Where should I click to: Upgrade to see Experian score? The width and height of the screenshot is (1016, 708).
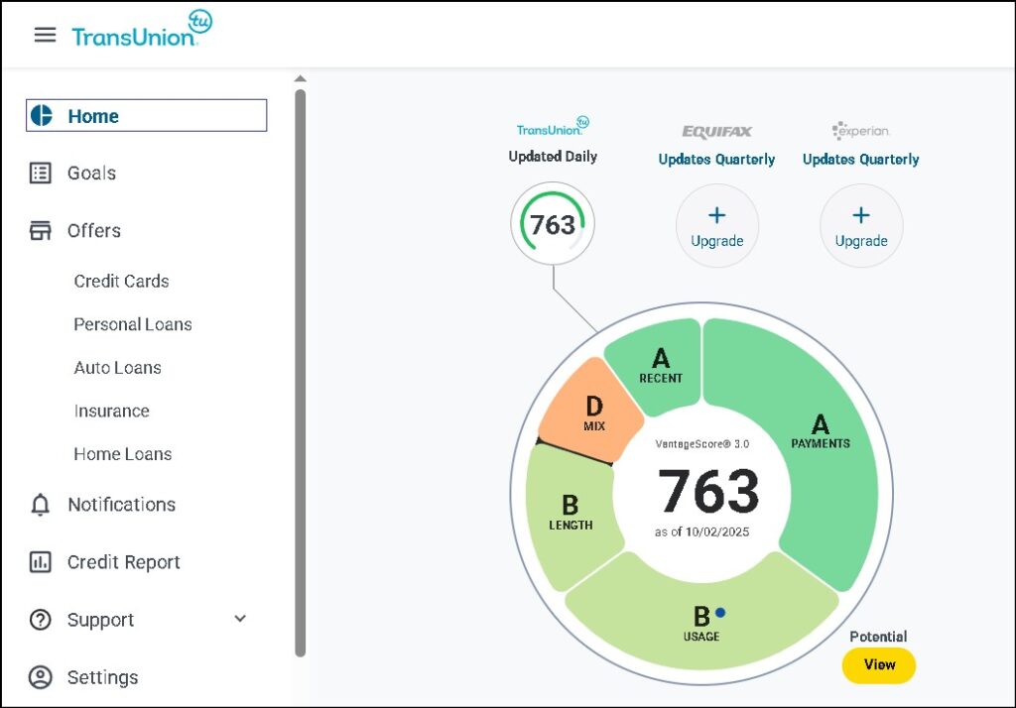861,226
